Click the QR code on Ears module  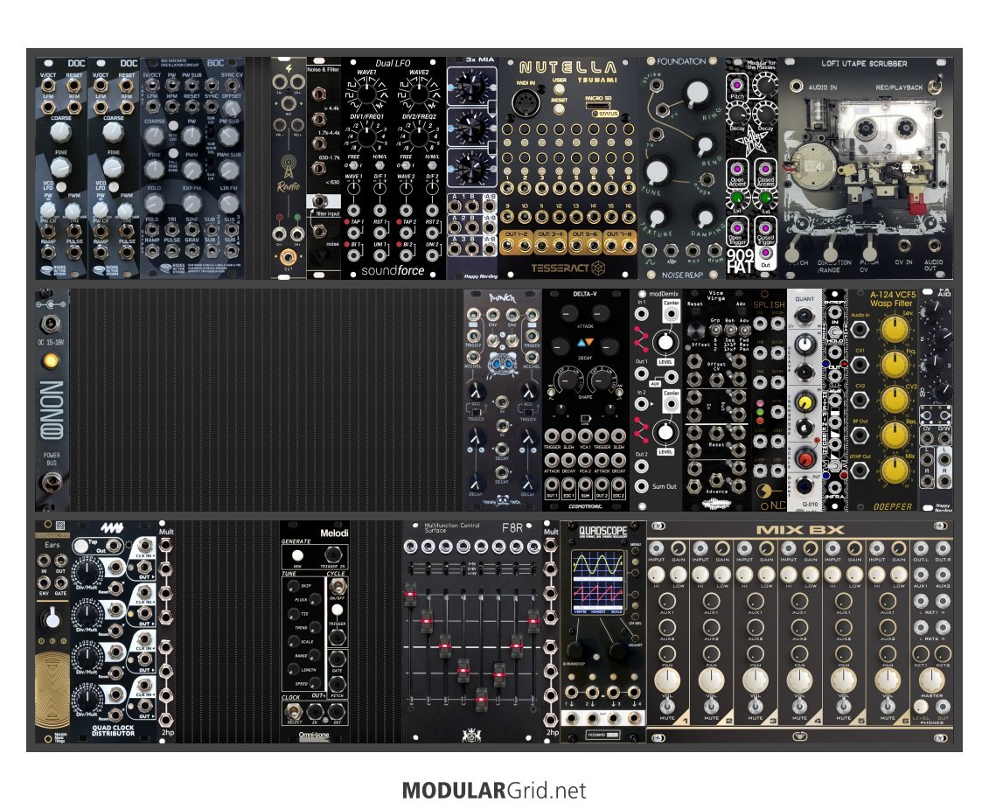tap(60, 525)
